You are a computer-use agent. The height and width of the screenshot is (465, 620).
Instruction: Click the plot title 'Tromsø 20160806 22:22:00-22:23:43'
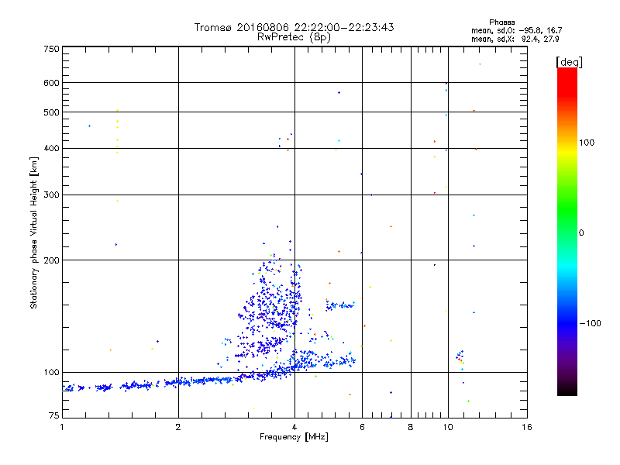(294, 27)
